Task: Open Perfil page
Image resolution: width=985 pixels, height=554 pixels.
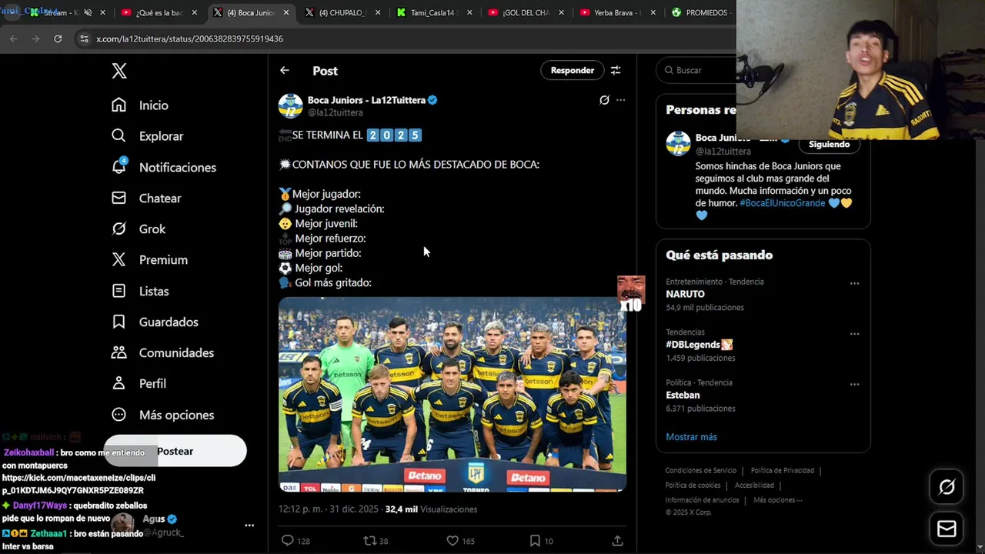Action: (x=139, y=383)
